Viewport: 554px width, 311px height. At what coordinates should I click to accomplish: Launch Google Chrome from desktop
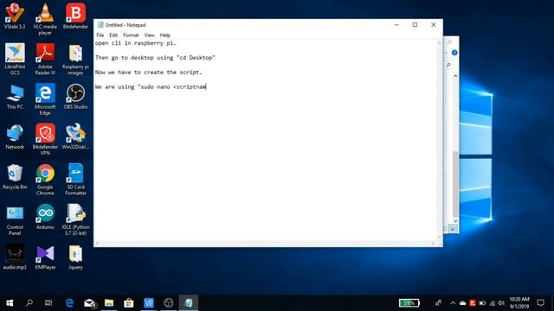click(x=45, y=180)
